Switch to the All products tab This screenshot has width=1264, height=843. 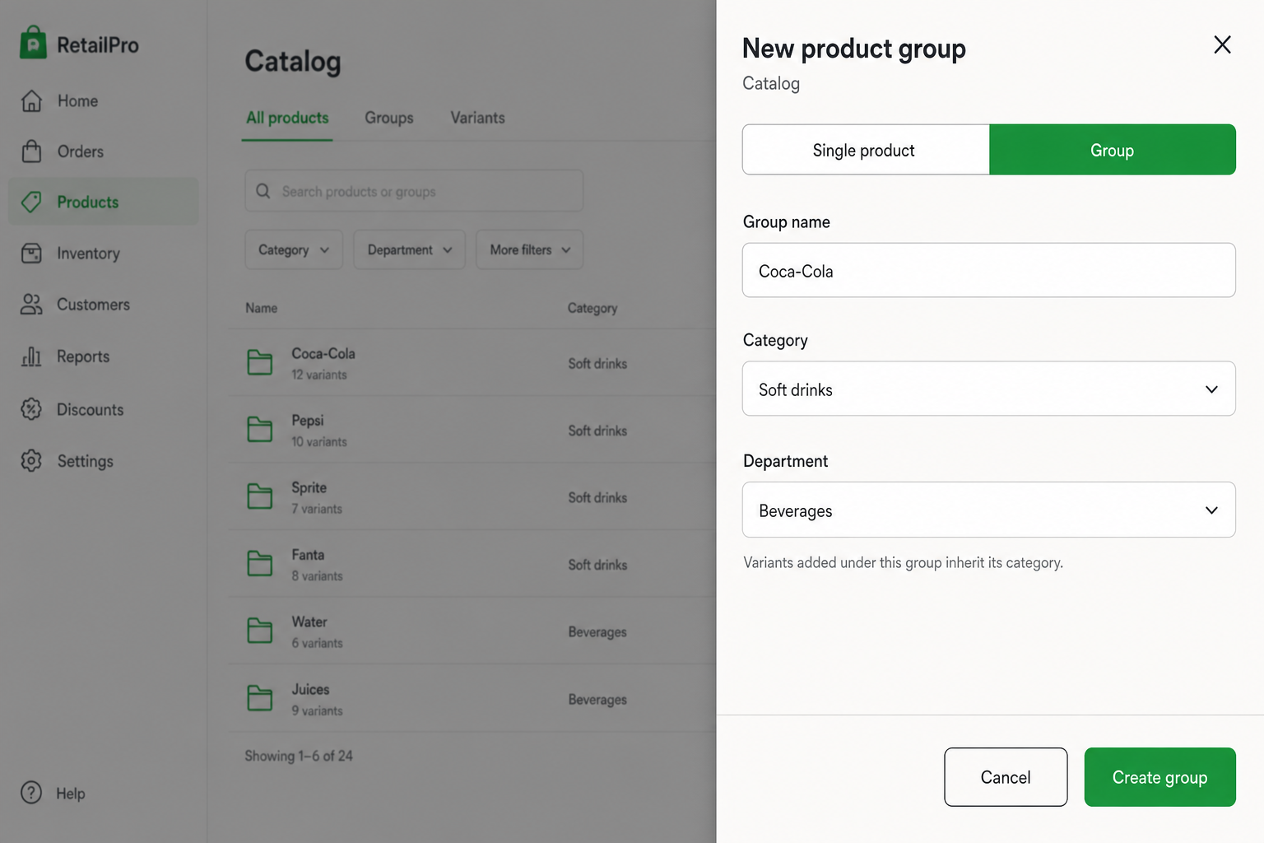point(287,118)
